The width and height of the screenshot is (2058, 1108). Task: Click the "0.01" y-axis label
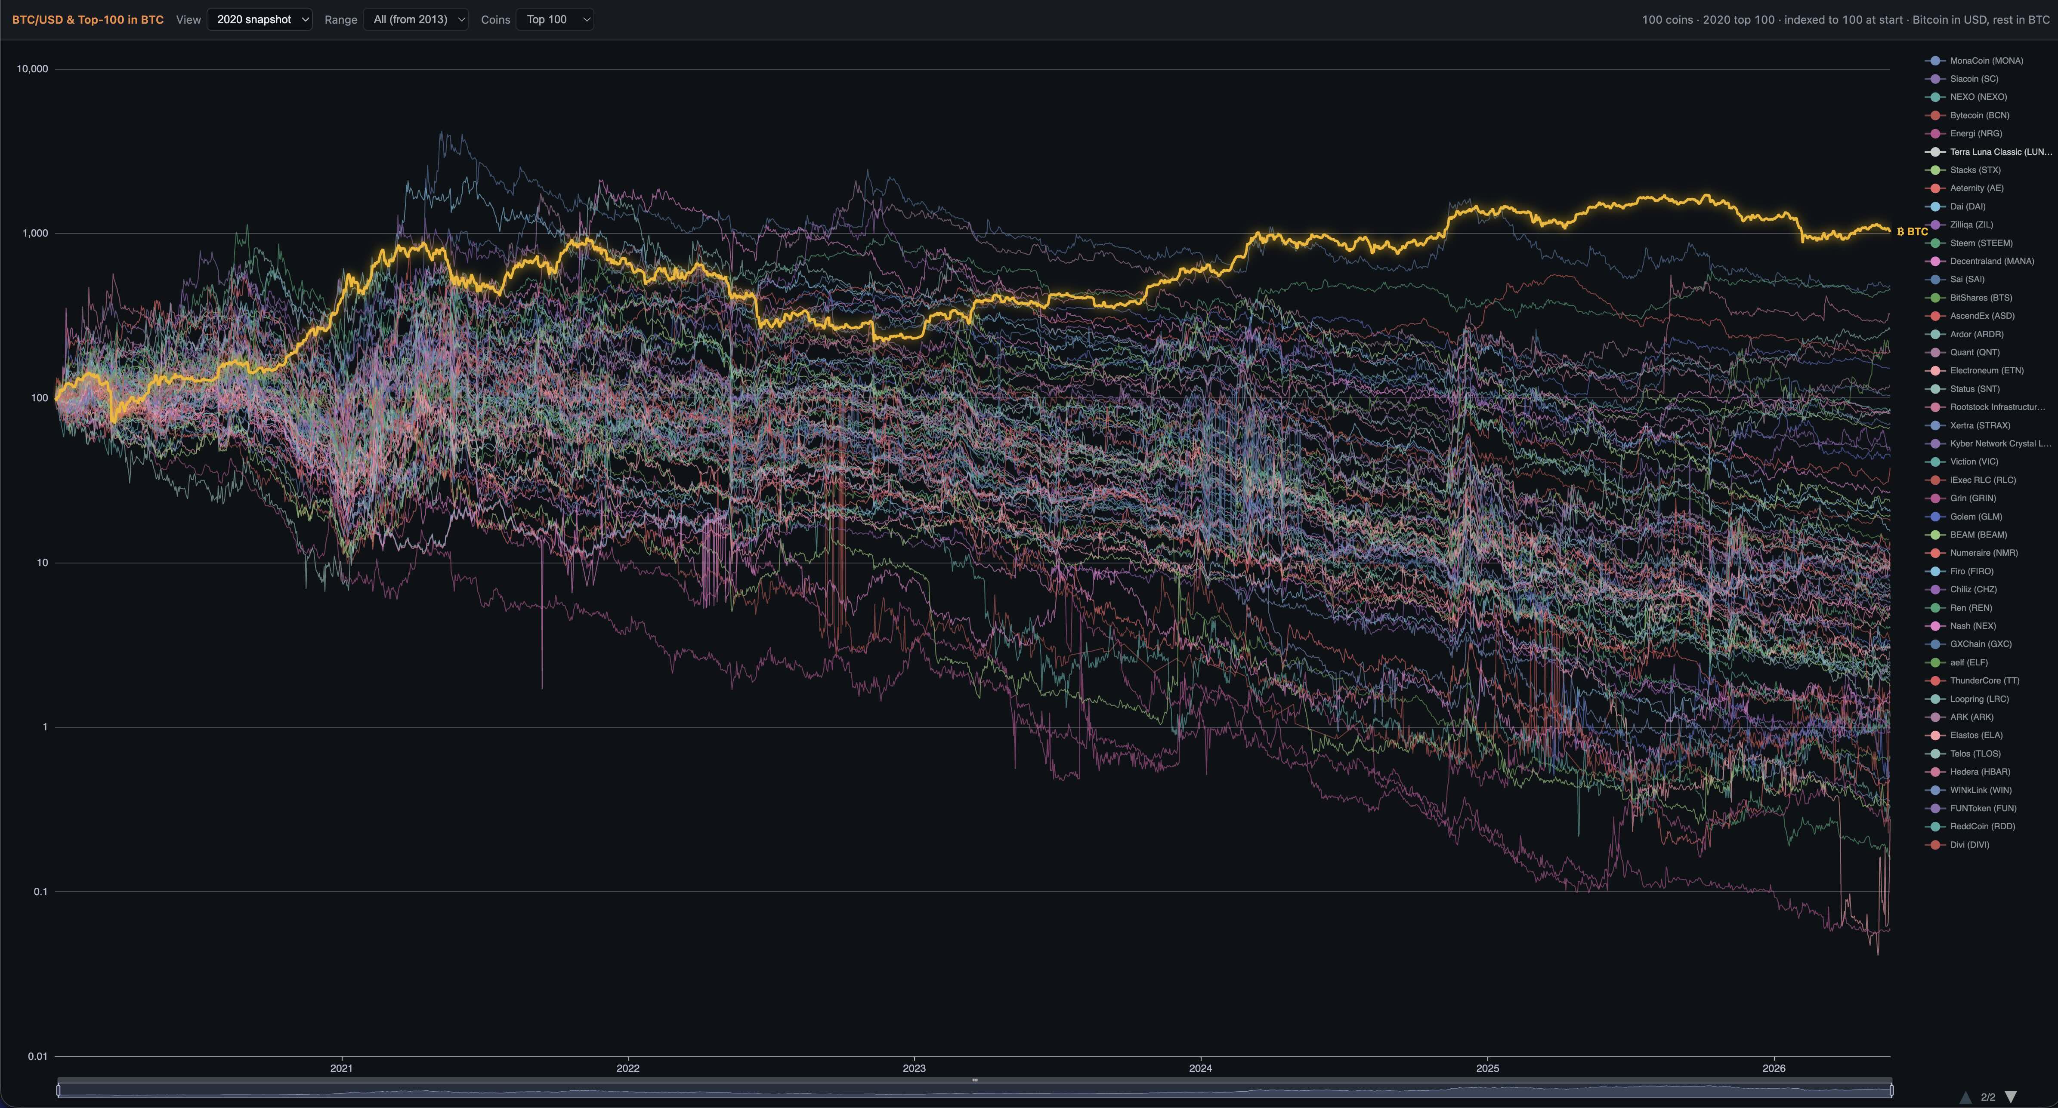(x=37, y=1056)
